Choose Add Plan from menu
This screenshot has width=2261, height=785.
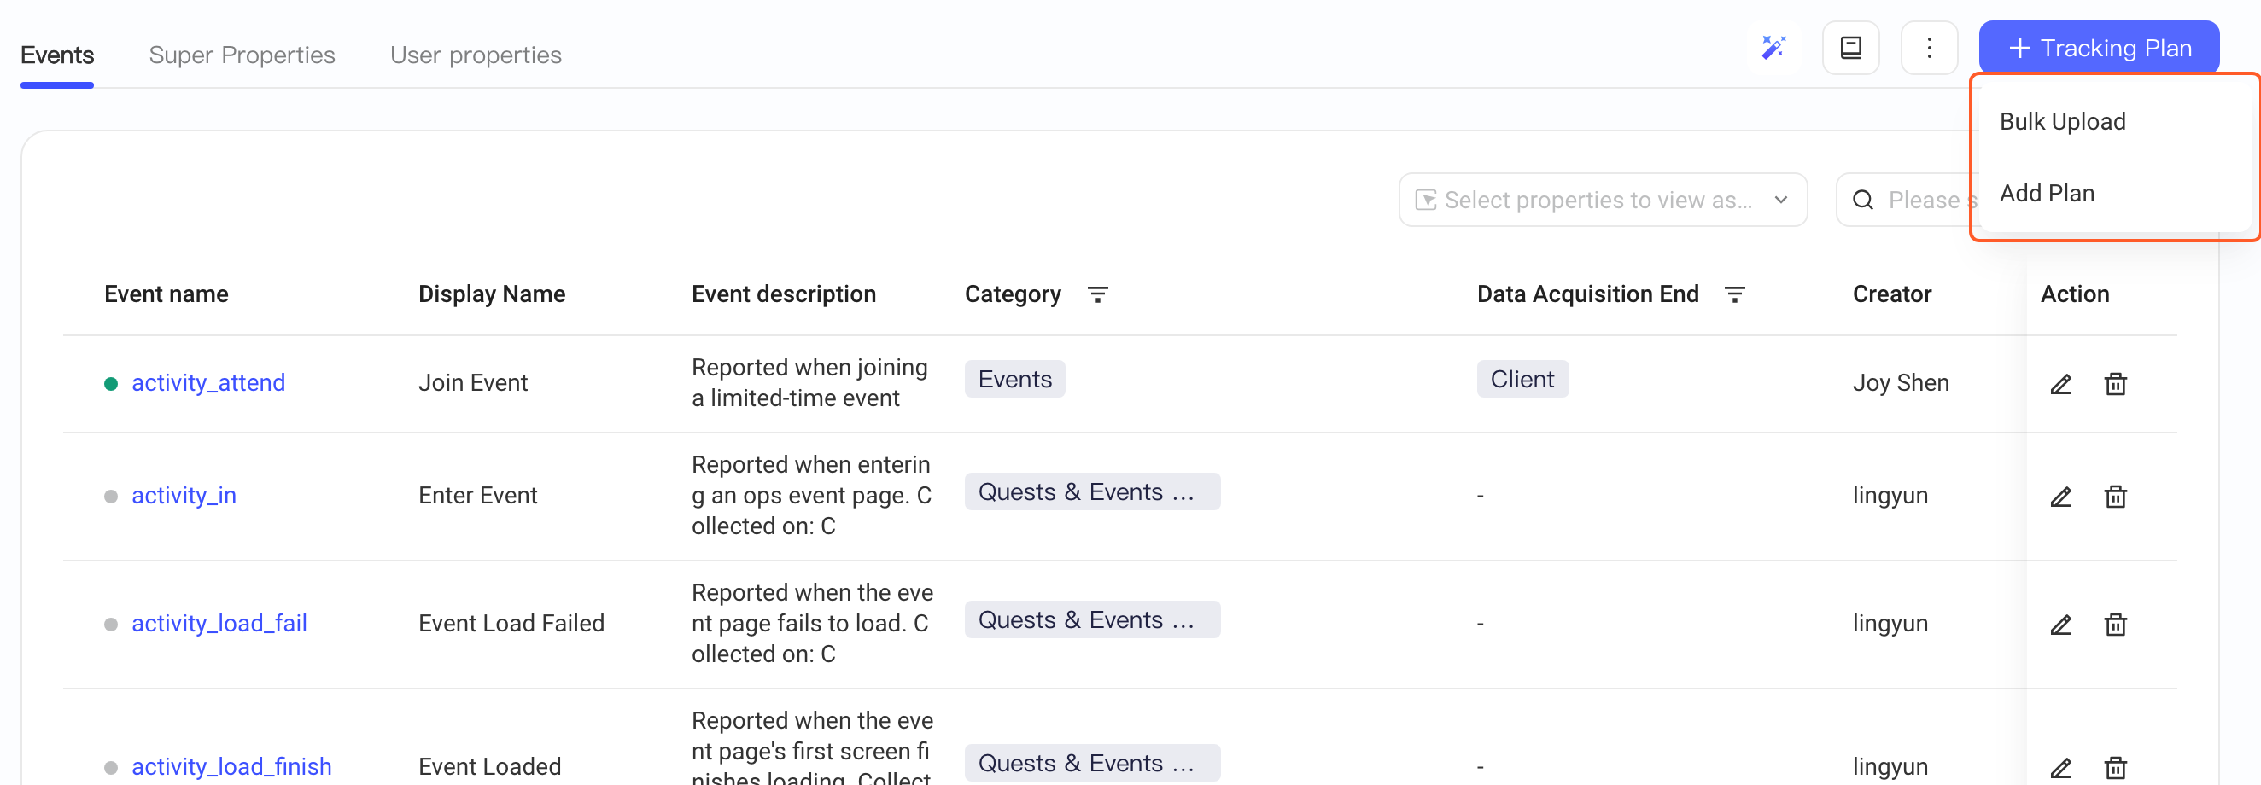click(2047, 193)
